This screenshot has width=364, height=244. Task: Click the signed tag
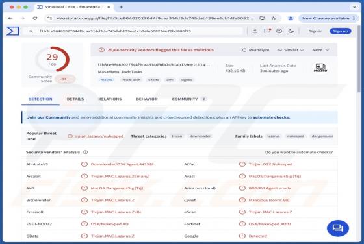coord(187,80)
